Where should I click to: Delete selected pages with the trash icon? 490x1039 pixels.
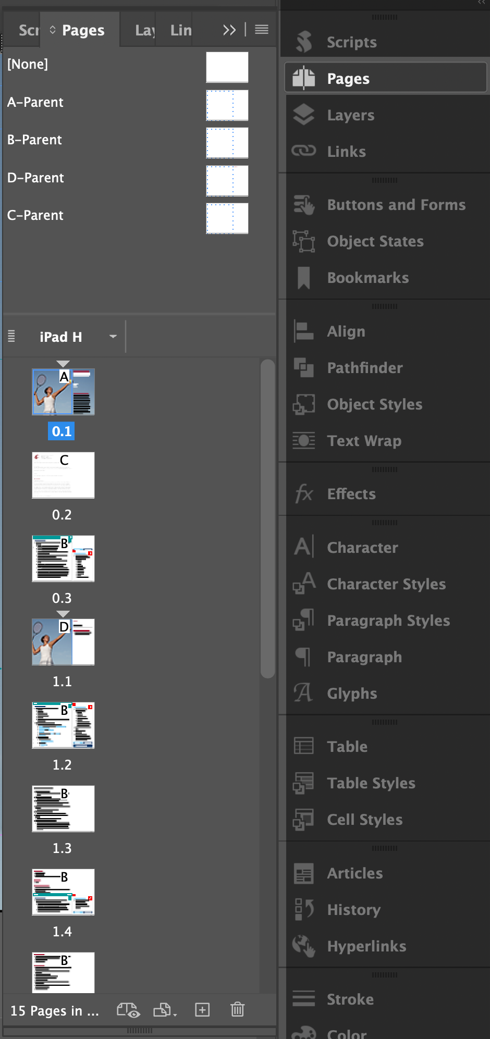coord(237,1010)
